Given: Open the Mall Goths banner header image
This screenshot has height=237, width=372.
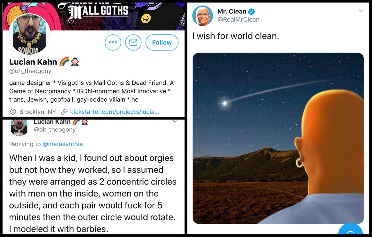Looking at the screenshot, I should (94, 17).
